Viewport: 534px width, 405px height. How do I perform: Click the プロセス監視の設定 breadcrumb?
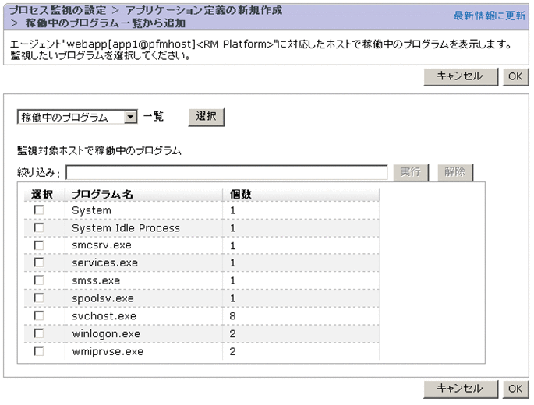pyautogui.click(x=58, y=11)
